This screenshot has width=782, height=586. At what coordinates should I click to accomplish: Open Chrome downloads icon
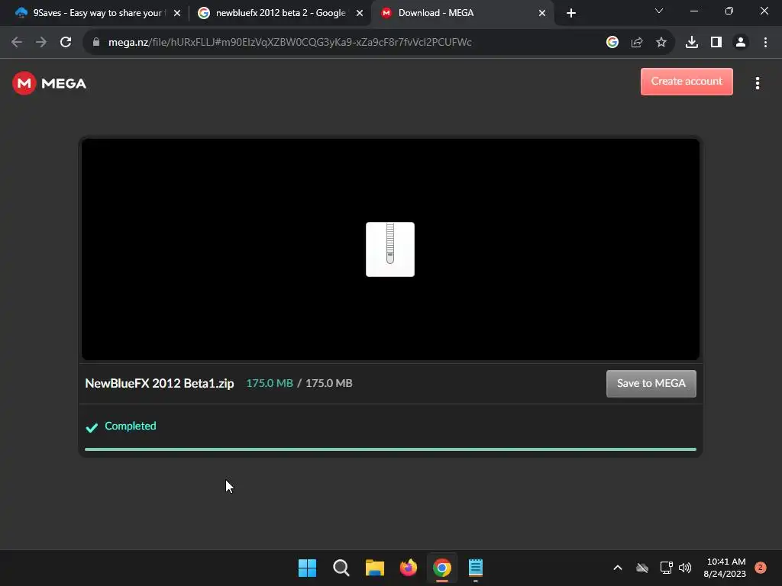click(x=692, y=43)
